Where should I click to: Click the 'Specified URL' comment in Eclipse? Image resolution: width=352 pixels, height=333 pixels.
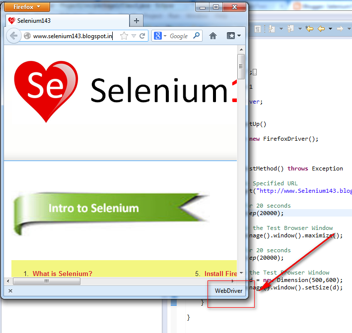click(x=275, y=183)
